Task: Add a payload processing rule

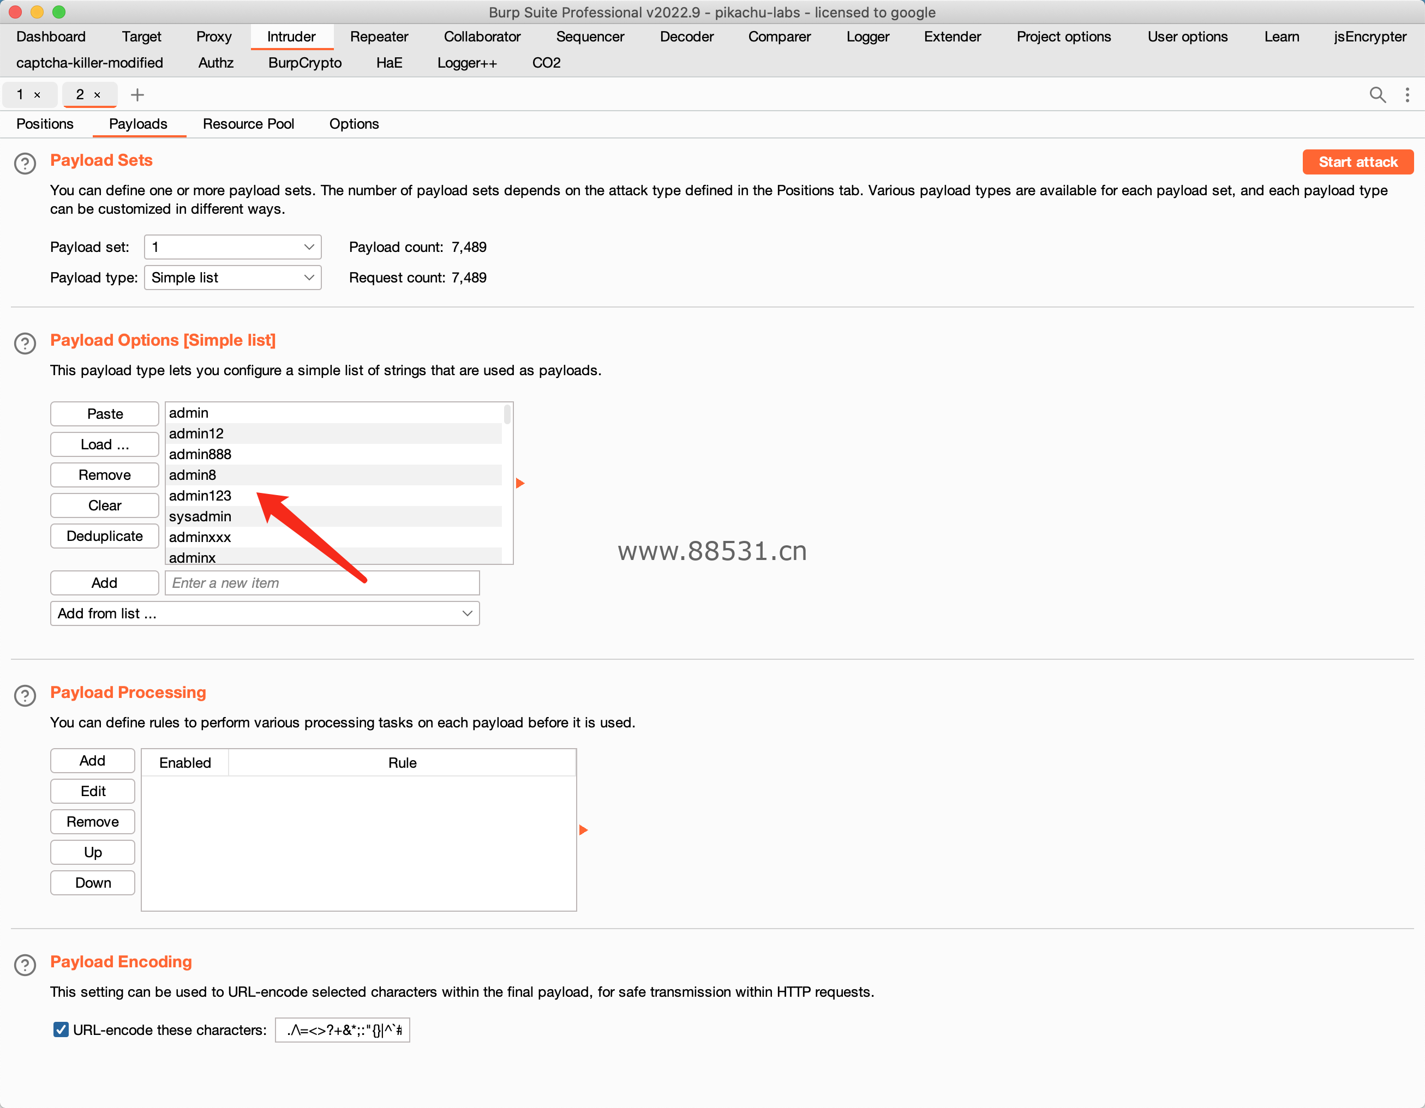Action: 93,761
